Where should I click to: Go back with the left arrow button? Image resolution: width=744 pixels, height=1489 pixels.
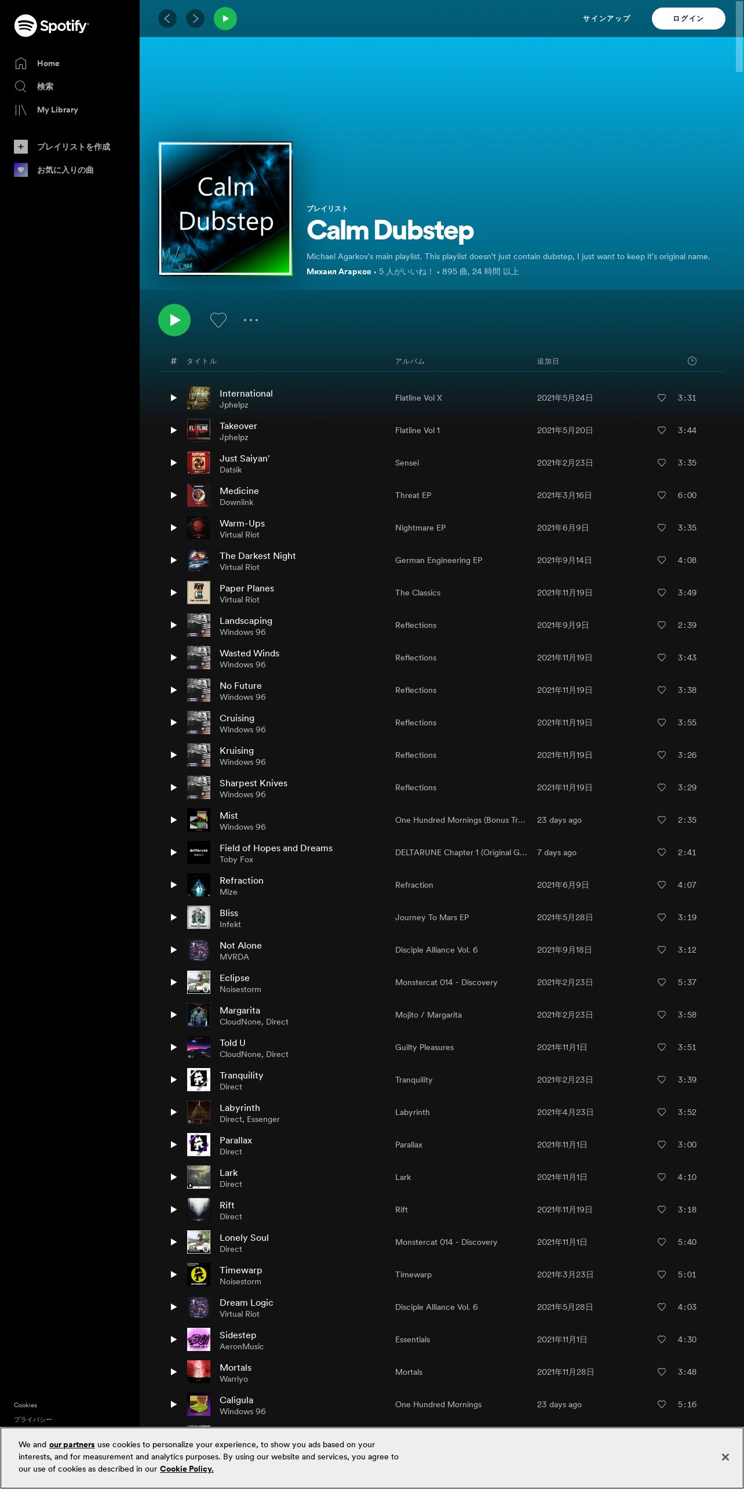(167, 19)
